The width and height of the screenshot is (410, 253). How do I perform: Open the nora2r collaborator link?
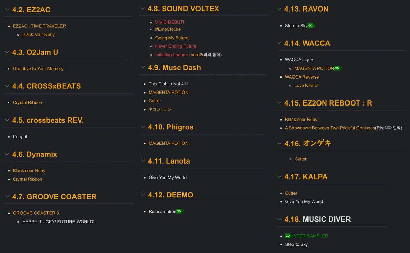197,55
